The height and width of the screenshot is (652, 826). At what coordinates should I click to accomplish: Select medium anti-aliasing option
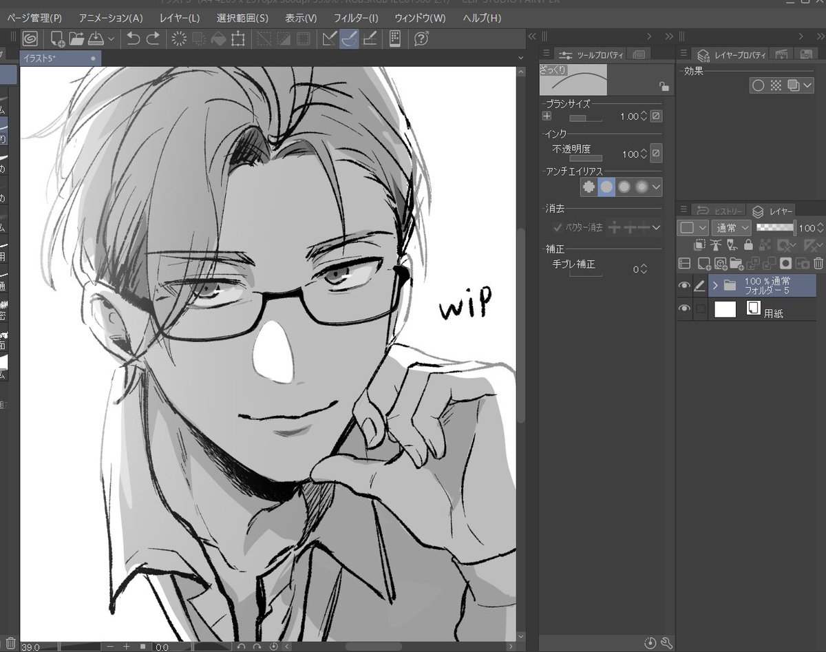point(624,187)
